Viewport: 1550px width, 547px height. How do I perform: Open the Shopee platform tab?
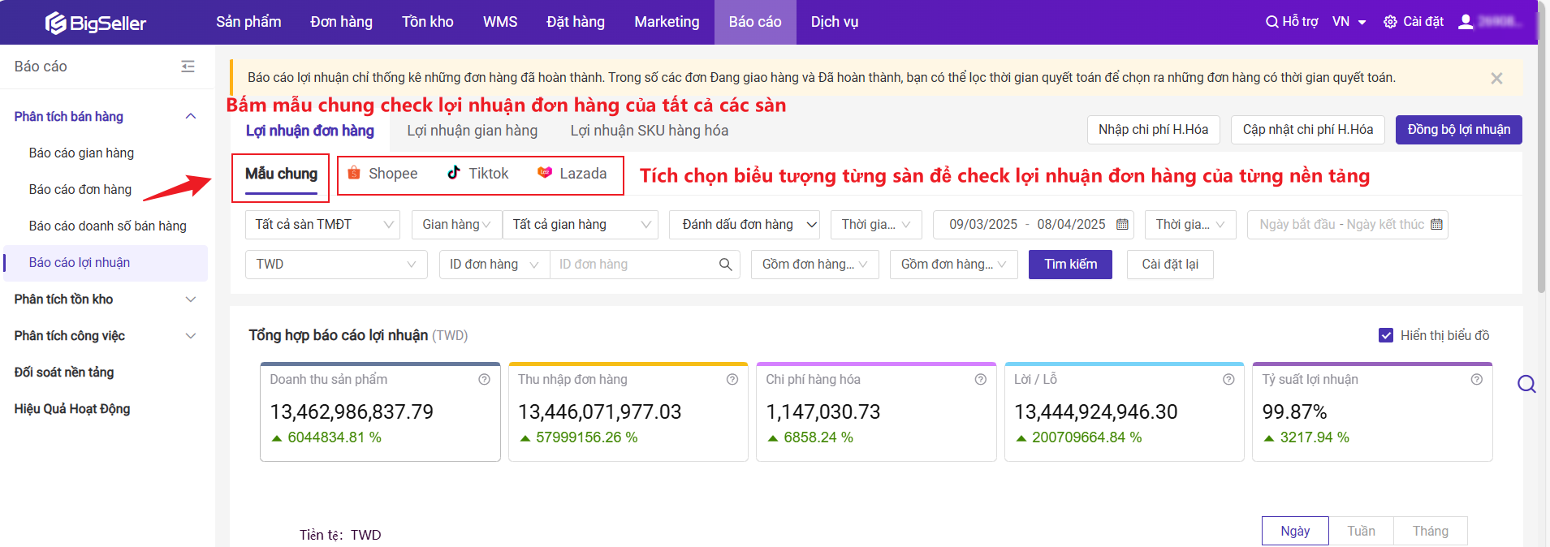tap(382, 174)
